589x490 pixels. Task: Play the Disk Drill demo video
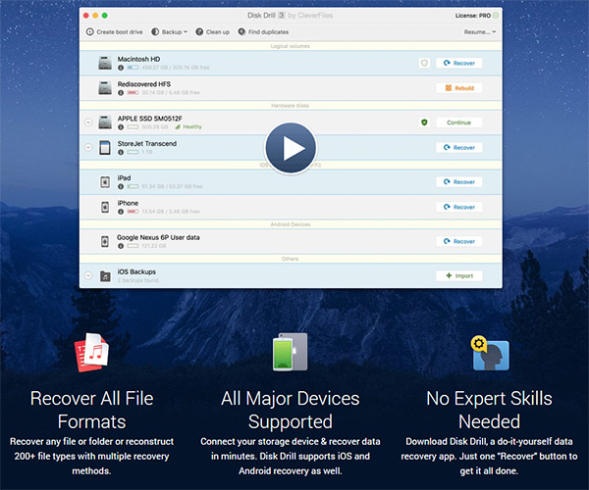pyautogui.click(x=291, y=148)
